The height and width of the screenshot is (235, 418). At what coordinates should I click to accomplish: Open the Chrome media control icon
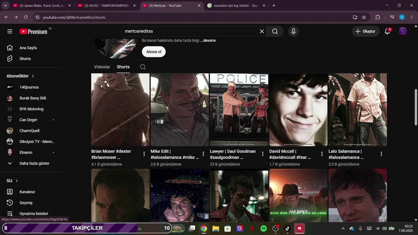tap(392, 17)
